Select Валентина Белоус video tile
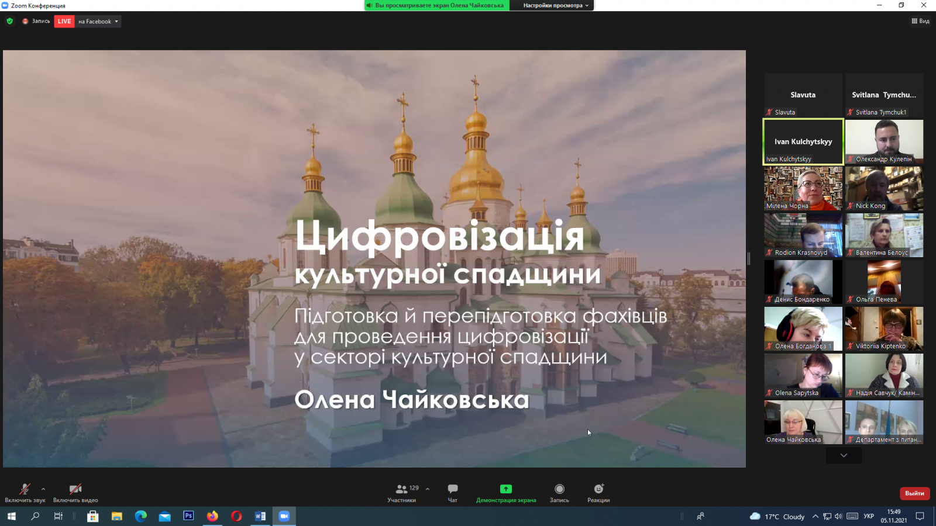This screenshot has height=526, width=936. (x=884, y=235)
